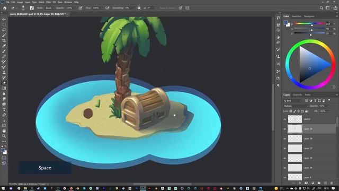Hide the sketch layer
The image size is (339, 191).
point(285,119)
